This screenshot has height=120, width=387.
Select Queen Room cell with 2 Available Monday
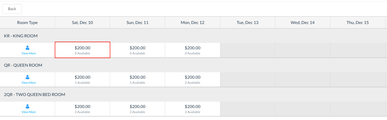pyautogui.click(x=193, y=79)
